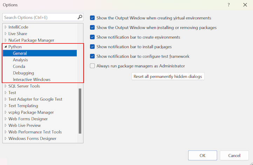The width and height of the screenshot is (253, 165).
Task: Disable notification bar to create environments
Action: (92, 37)
